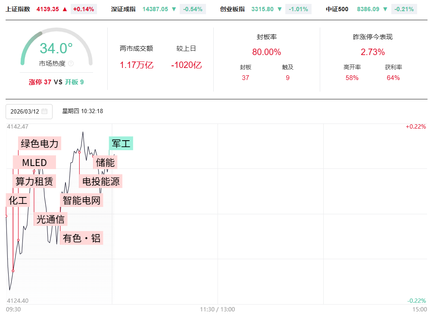Click the down arrow beside 创业板指 value
Viewport: 440px width, 317px height.
(280, 9)
